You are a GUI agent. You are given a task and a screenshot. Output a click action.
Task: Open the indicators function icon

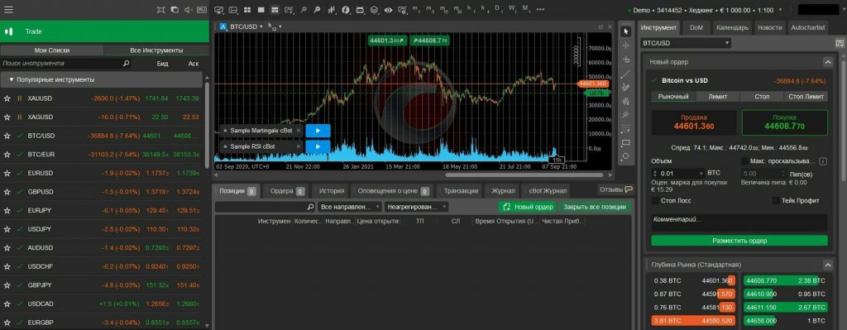click(x=346, y=10)
